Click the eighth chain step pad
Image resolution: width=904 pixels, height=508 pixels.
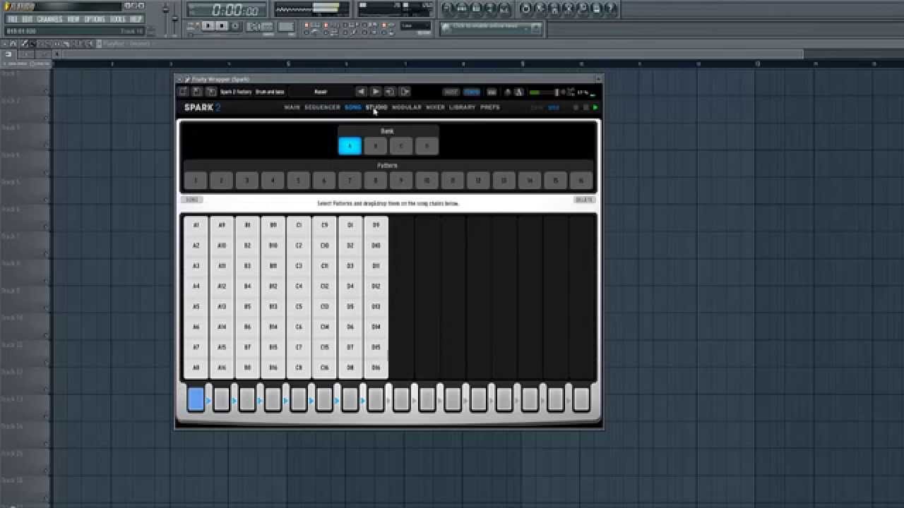point(376,399)
